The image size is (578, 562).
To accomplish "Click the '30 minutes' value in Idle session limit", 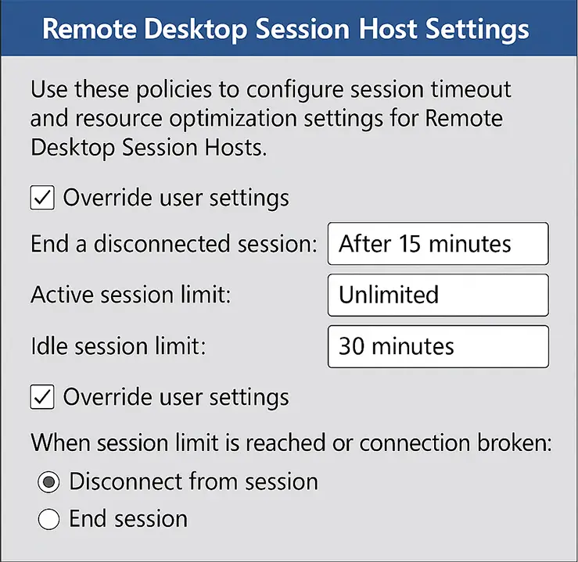I will pos(396,345).
